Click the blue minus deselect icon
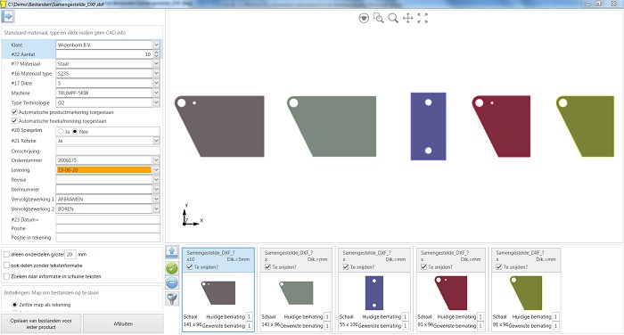The width and height of the screenshot is (624, 335). coord(172,283)
